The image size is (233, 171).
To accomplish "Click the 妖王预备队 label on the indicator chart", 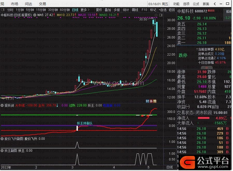I will (x=85, y=123).
